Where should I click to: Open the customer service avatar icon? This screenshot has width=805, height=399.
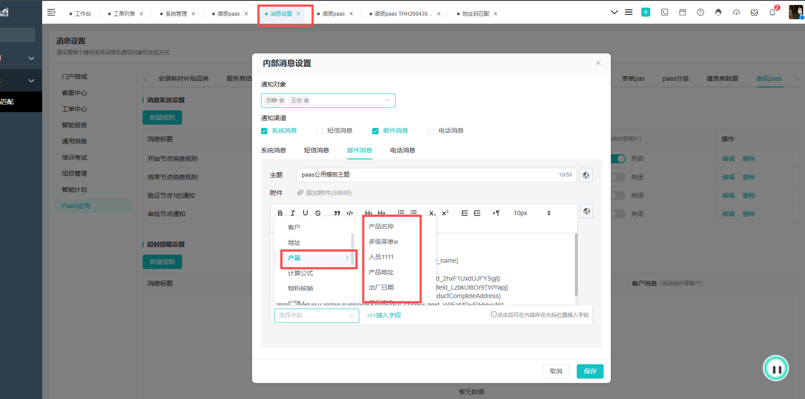[x=718, y=12]
